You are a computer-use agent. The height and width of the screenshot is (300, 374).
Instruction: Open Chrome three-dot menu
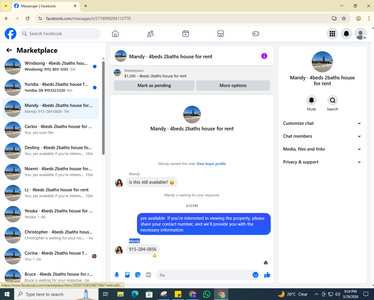click(x=369, y=18)
